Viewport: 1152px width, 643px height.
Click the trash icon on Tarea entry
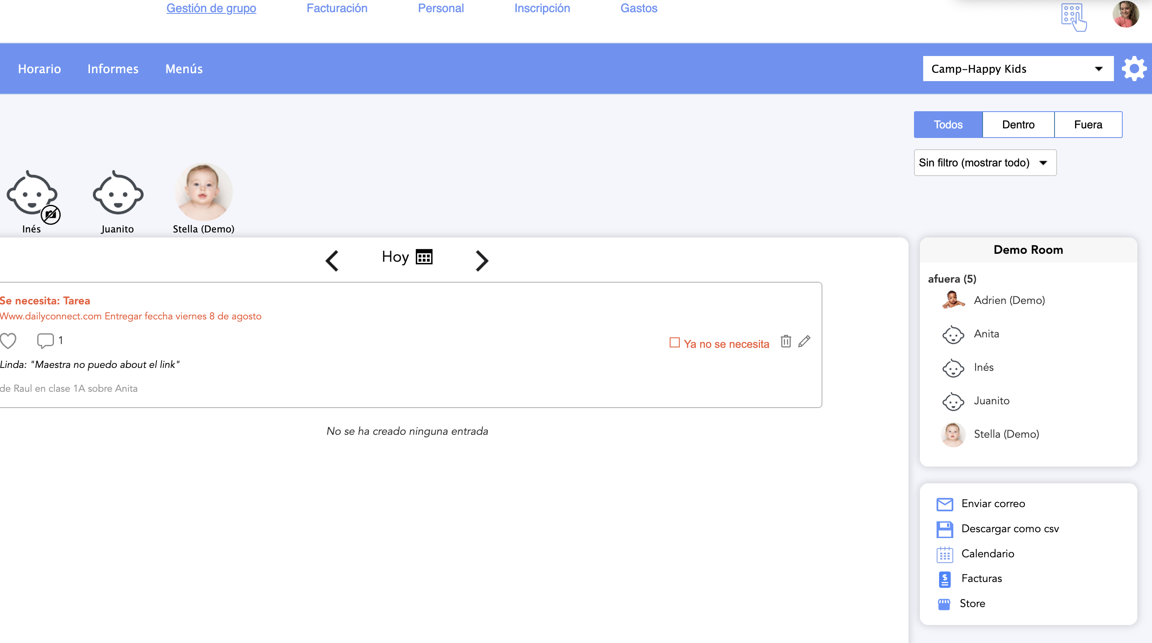coord(785,342)
